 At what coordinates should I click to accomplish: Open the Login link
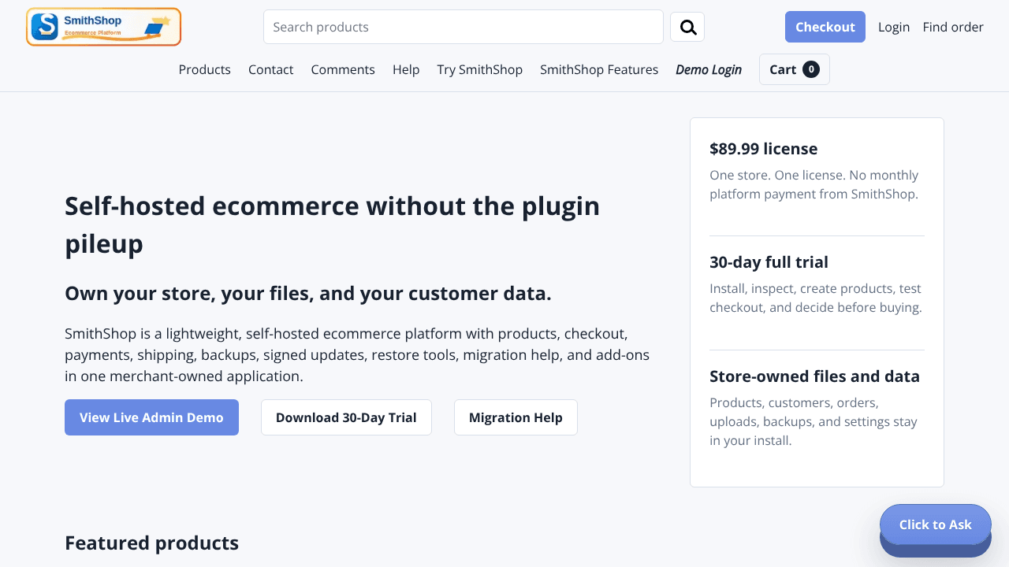894,27
